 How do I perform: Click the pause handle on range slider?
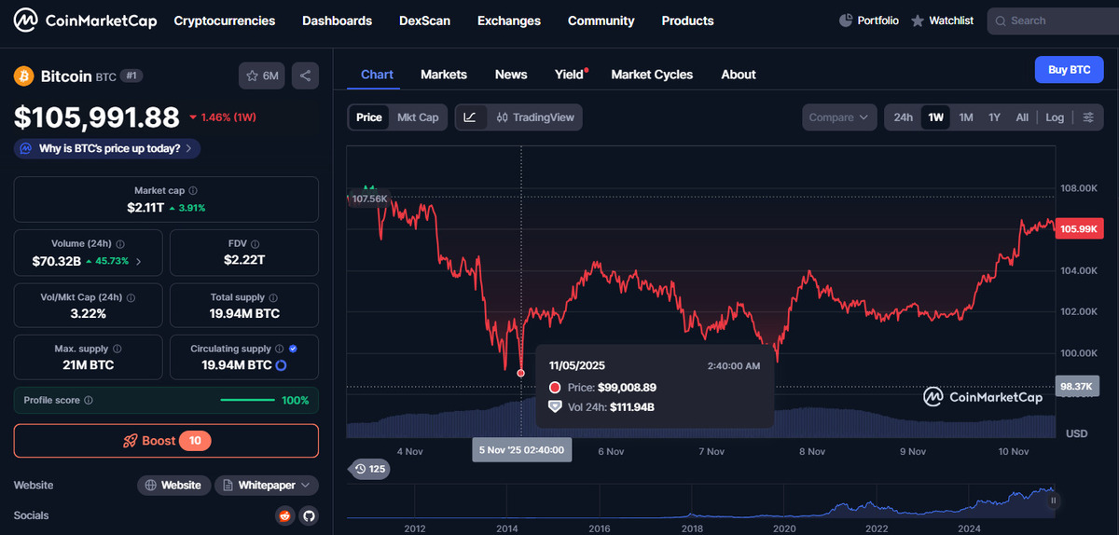click(x=1054, y=501)
